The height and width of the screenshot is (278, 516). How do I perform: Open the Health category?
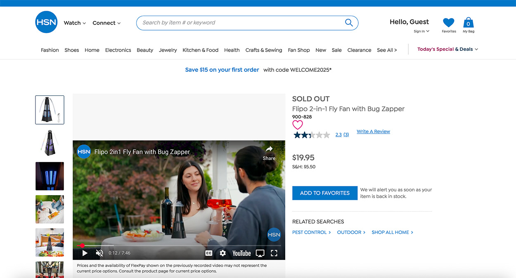[232, 50]
